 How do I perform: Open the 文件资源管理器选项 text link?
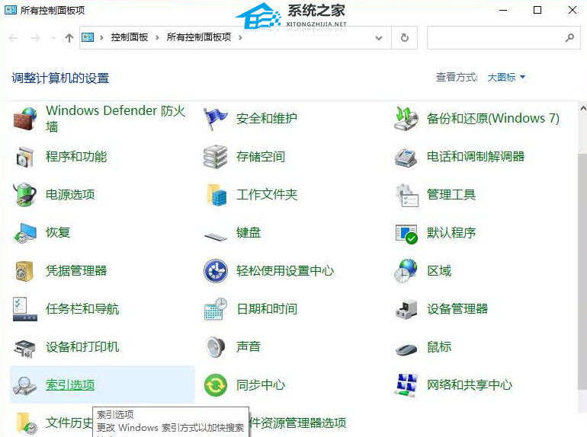297,423
